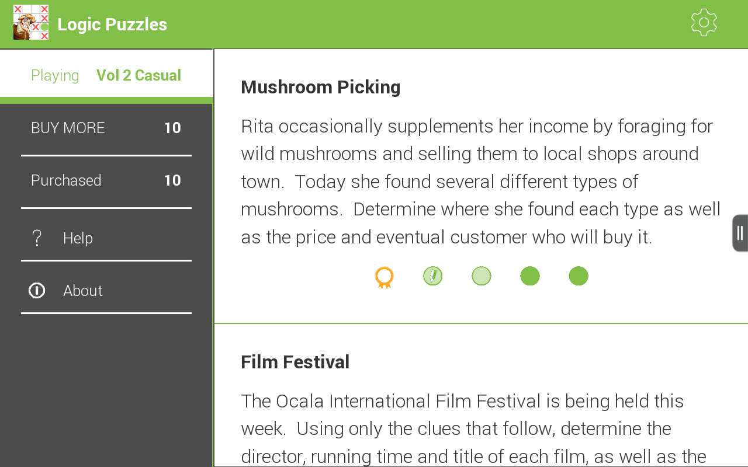Open the BUY MORE puzzles section
The image size is (748, 467).
[106, 128]
